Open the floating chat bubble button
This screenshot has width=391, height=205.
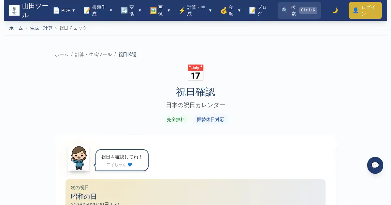375,165
